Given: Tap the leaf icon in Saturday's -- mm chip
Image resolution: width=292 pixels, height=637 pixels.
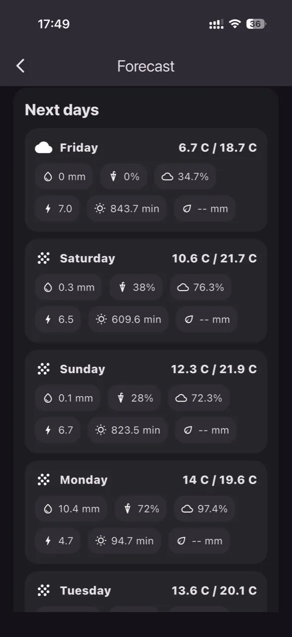Looking at the screenshot, I should pyautogui.click(x=189, y=319).
